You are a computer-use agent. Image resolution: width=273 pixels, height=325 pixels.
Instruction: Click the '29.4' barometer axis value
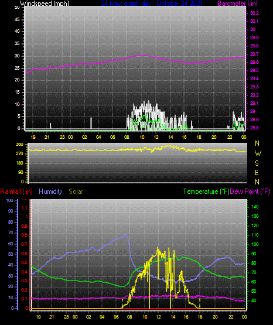(254, 79)
